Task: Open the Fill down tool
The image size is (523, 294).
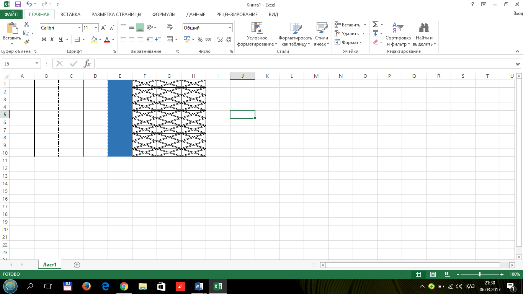Action: (376, 33)
